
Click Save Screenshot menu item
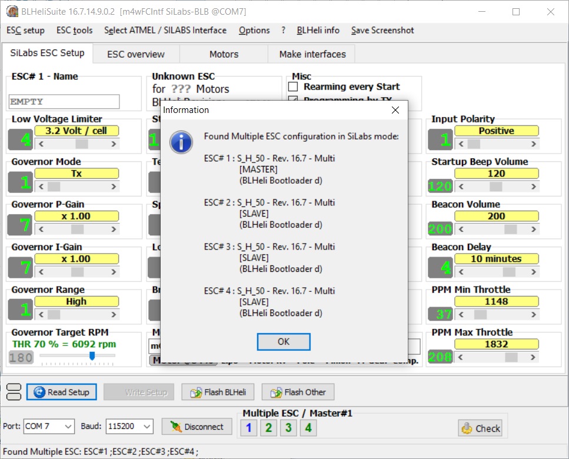point(382,30)
